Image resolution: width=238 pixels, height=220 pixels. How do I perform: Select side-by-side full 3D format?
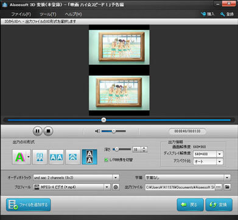click(57, 157)
